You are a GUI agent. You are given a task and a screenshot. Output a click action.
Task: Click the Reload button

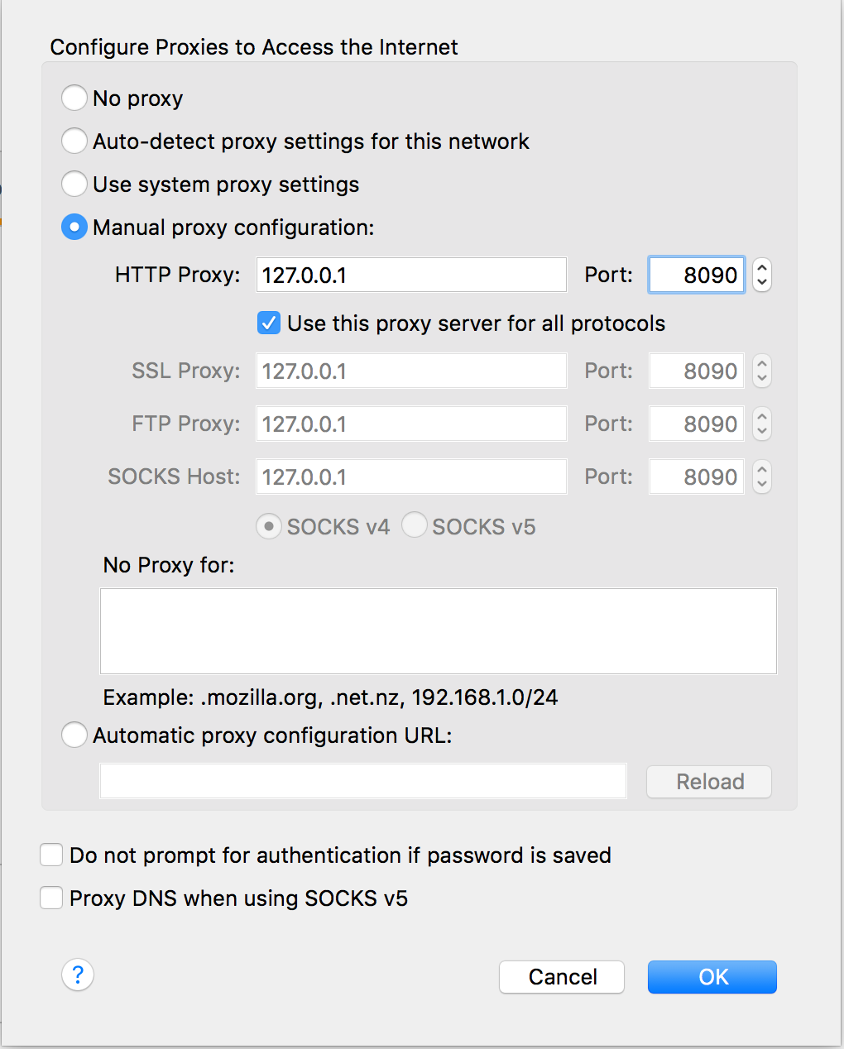pos(709,782)
